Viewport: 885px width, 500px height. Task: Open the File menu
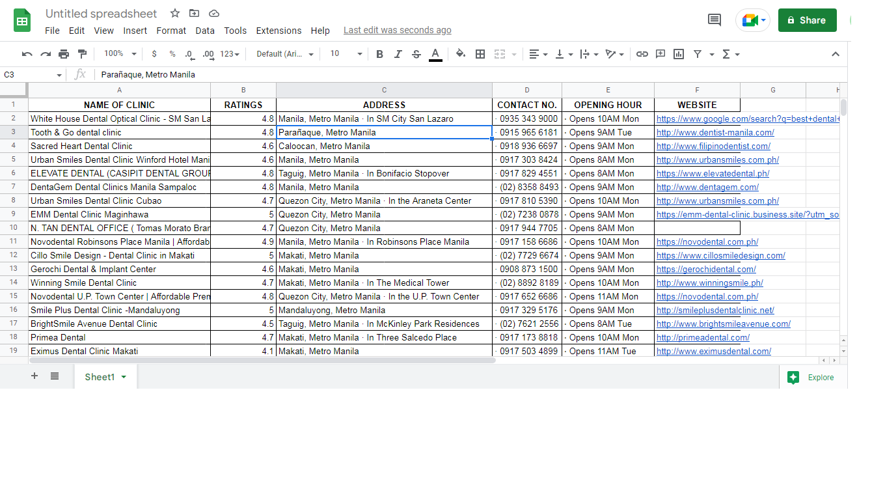[52, 31]
